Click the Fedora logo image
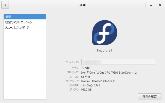 pyautogui.click(x=105, y=33)
